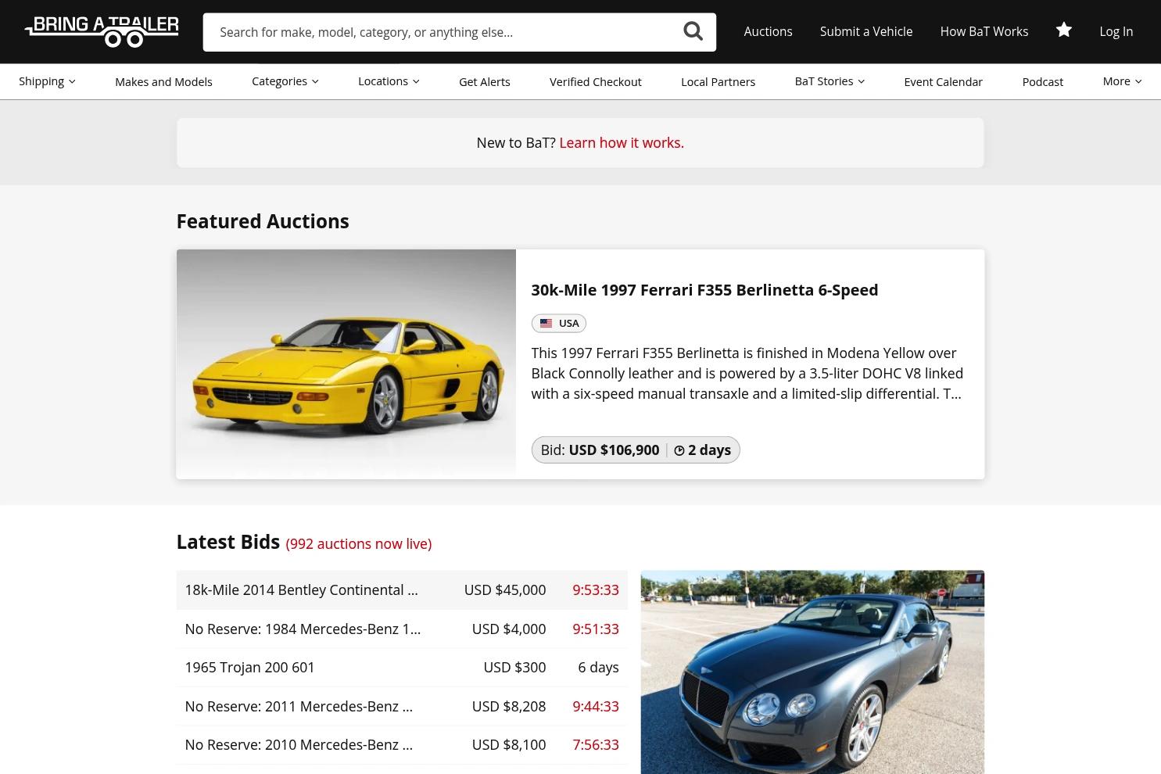Open the Podcast page
Viewport: 1161px width, 774px height.
point(1042,82)
